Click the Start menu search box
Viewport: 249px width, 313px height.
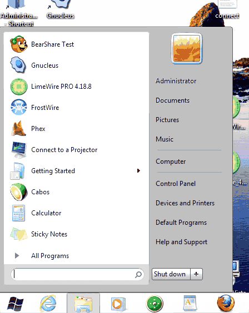pos(77,274)
